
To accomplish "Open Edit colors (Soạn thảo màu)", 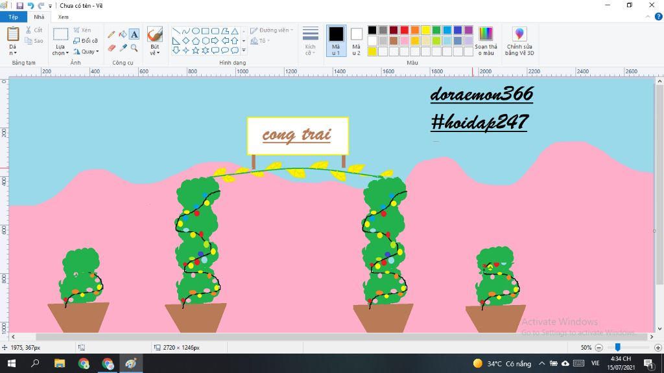I will click(x=486, y=41).
